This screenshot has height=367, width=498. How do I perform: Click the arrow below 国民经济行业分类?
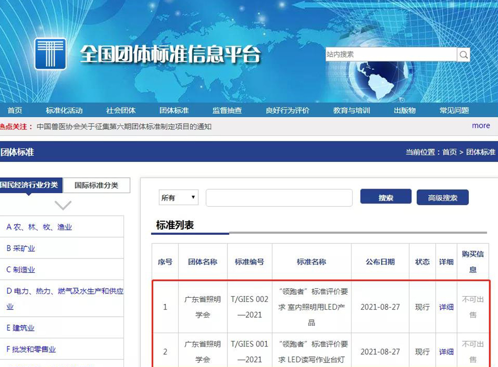(x=63, y=205)
